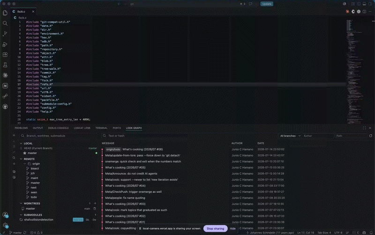The height and width of the screenshot is (235, 375).
Task: Open notifications bell in status bar
Action: coord(371,233)
